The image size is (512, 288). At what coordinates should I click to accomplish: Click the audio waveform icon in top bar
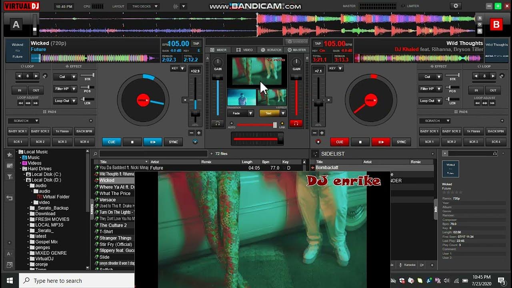(176, 6)
